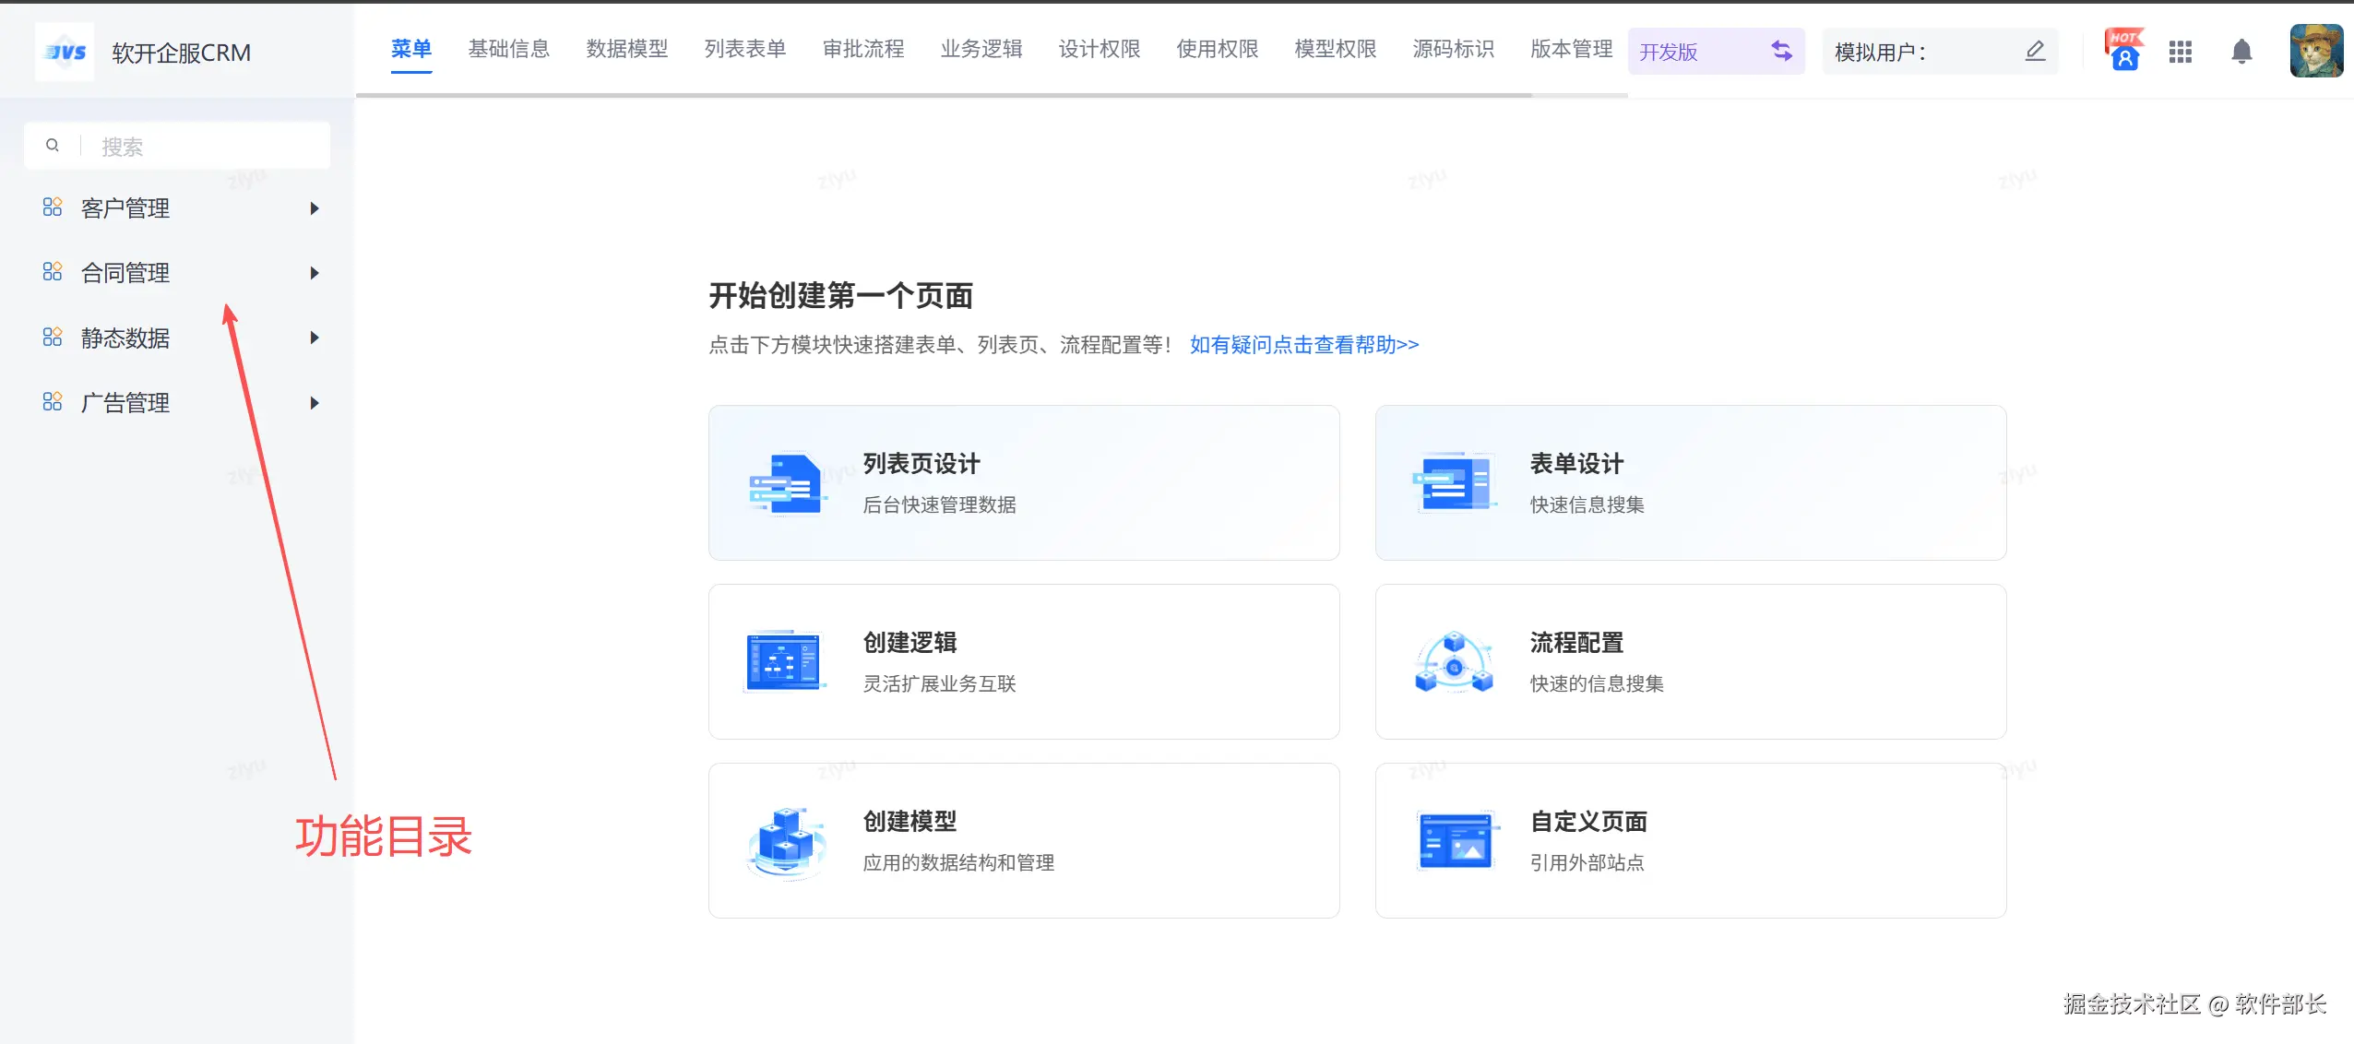Expand the 静态数据 menu arrow
The image size is (2354, 1044).
click(x=315, y=338)
